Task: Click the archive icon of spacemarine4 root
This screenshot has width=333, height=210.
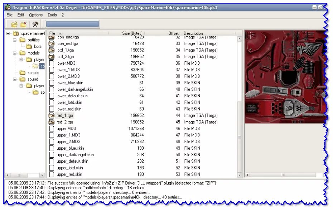Action: pos(16,33)
